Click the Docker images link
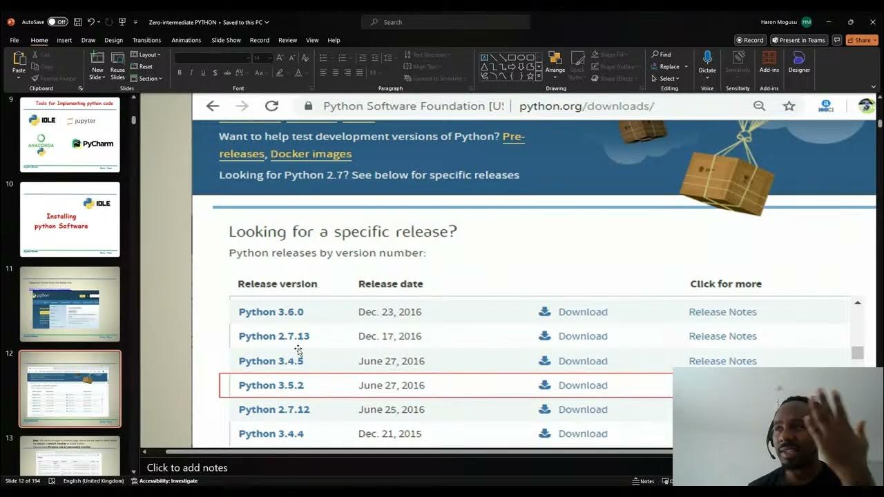The height and width of the screenshot is (497, 884). [x=311, y=154]
